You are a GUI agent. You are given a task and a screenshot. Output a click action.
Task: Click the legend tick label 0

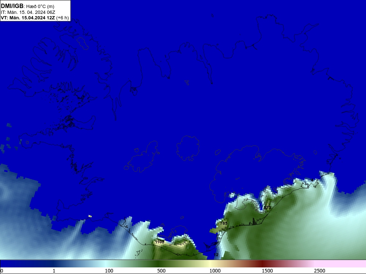click(x=2, y=271)
